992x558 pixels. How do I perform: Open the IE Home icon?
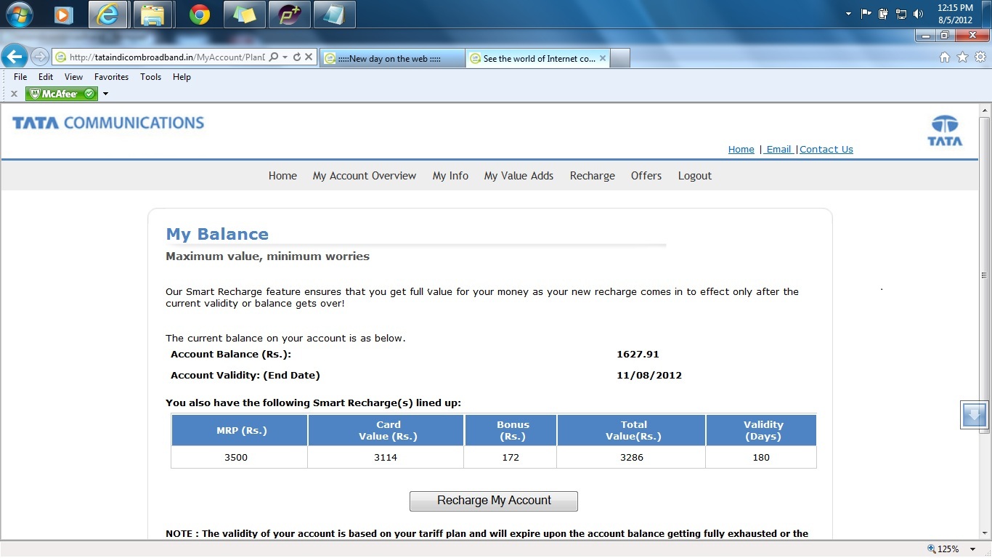[x=945, y=57]
